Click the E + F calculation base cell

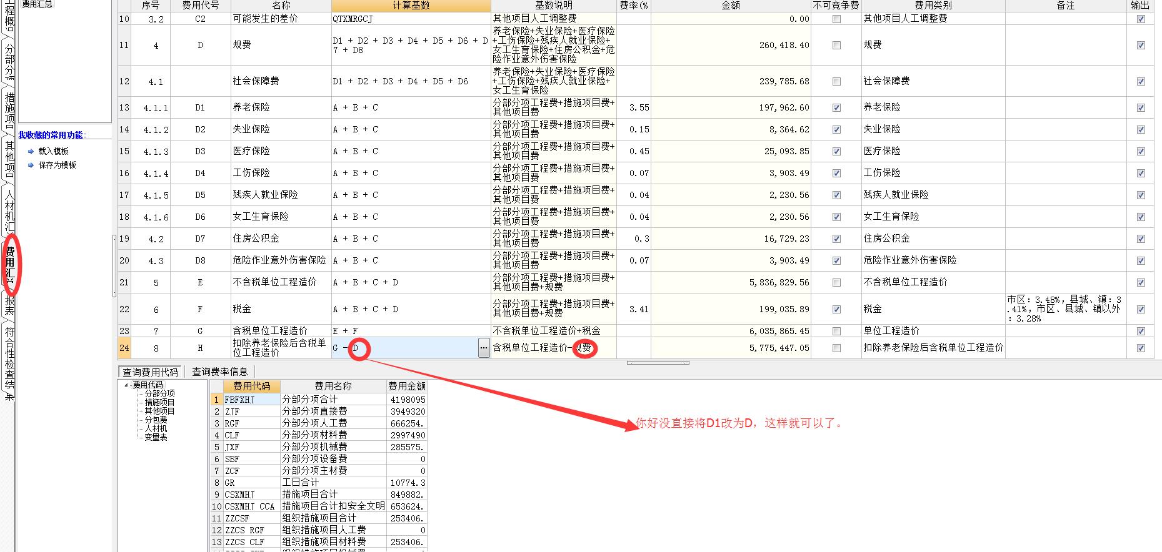[x=411, y=331]
